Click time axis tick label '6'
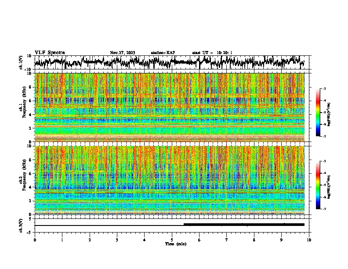Viewport: 348px width, 269px height. 199,240
